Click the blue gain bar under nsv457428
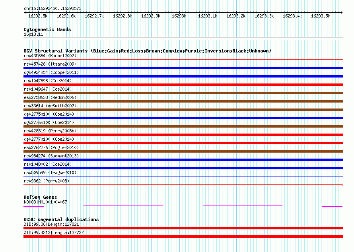 click(x=183, y=68)
